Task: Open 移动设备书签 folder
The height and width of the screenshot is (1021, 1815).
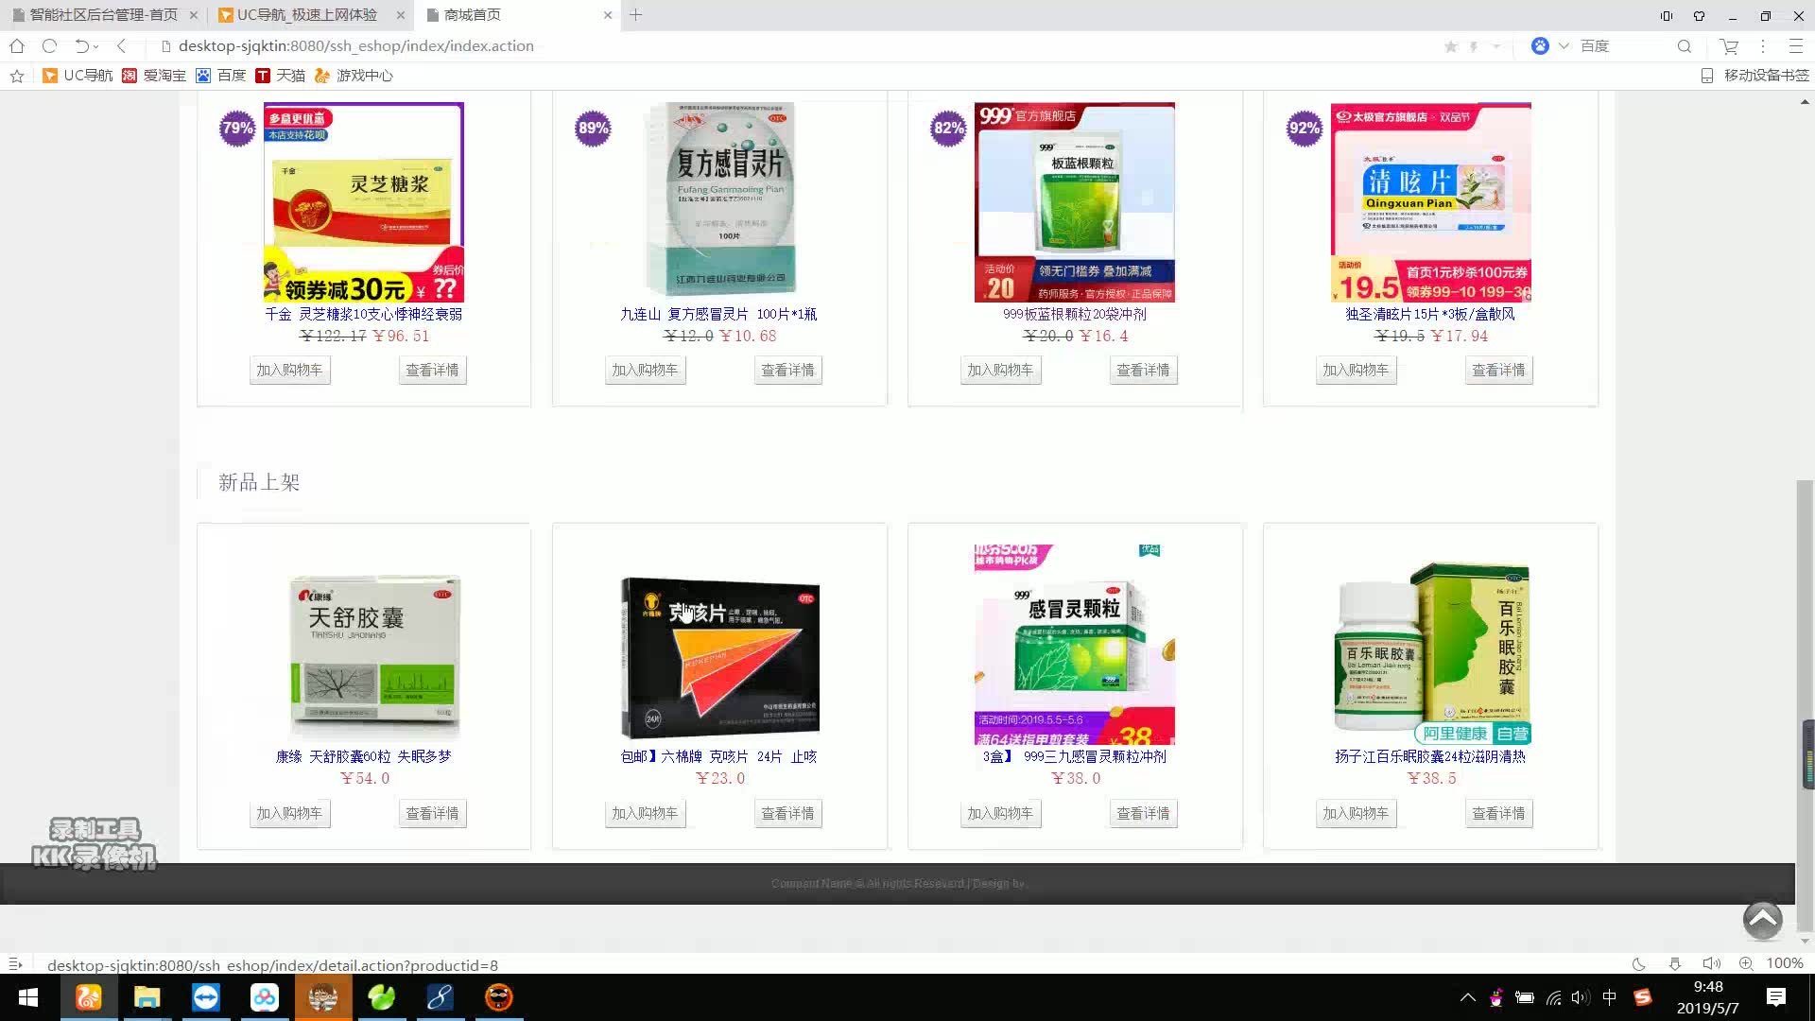Action: point(1755,76)
